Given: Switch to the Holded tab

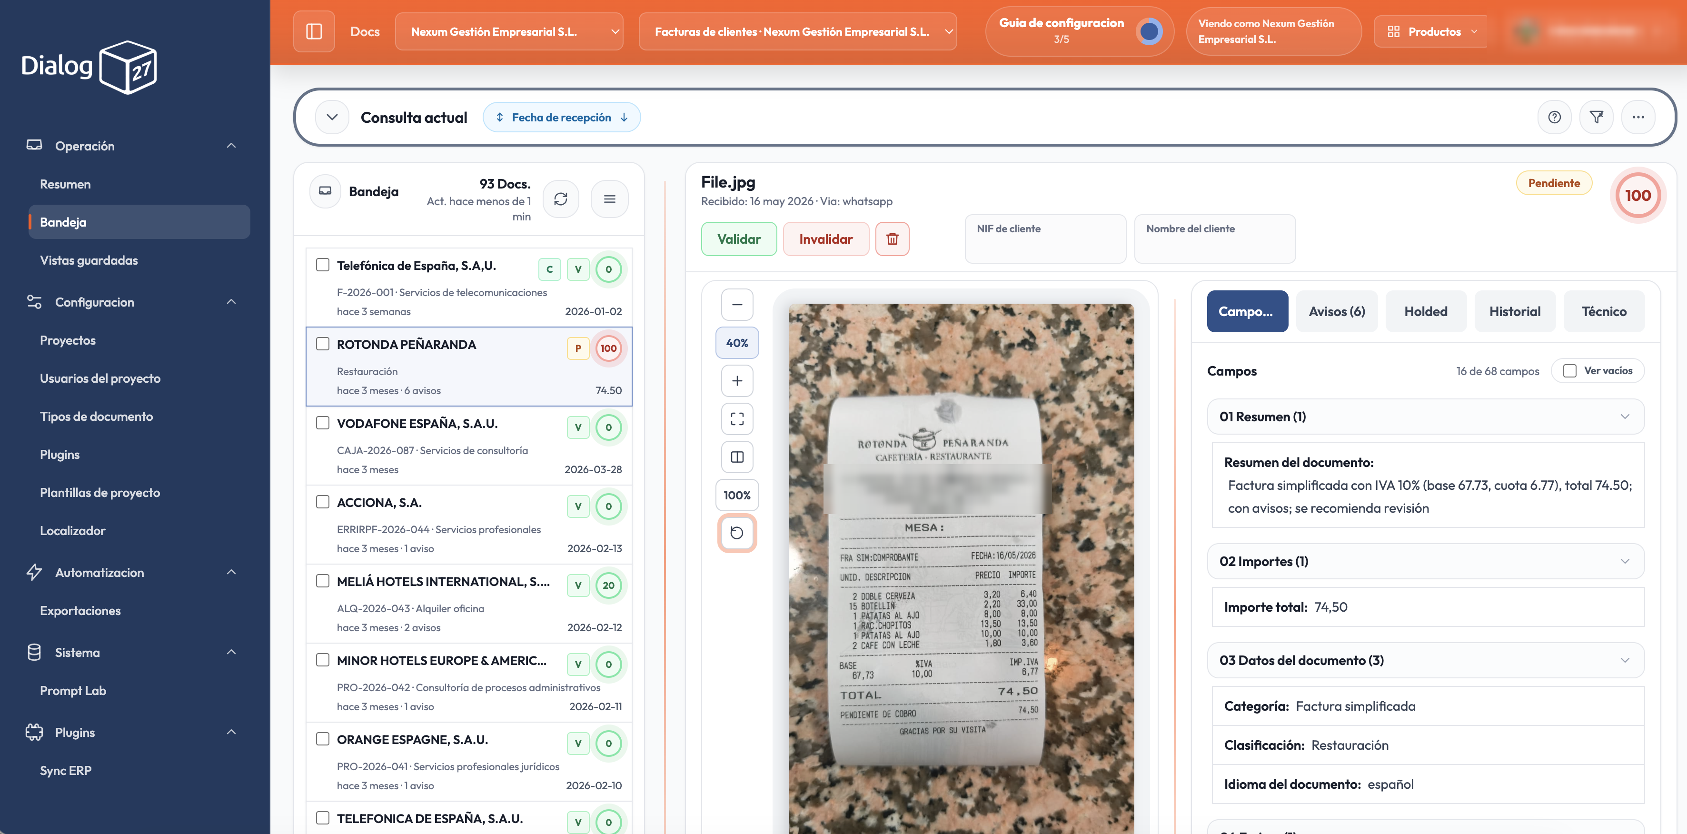Looking at the screenshot, I should click(1425, 311).
